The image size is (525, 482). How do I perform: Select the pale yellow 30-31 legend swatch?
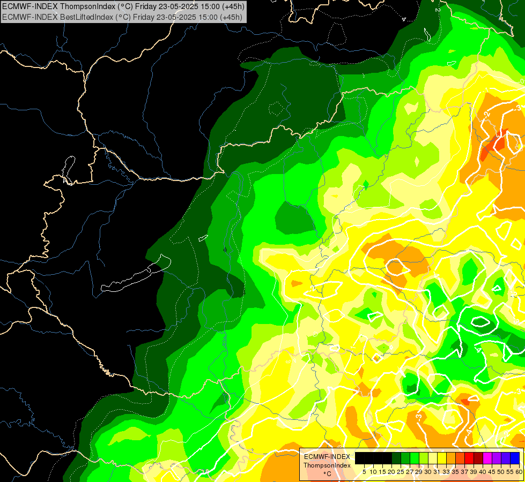point(433,458)
